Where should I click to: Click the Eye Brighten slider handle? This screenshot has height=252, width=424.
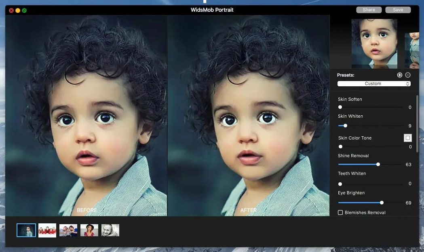(x=382, y=203)
